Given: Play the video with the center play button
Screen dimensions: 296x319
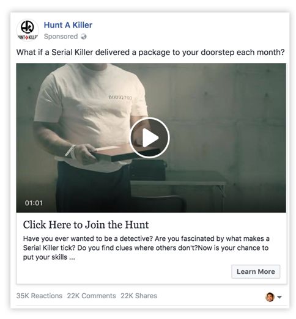Looking at the screenshot, I should pyautogui.click(x=149, y=137).
